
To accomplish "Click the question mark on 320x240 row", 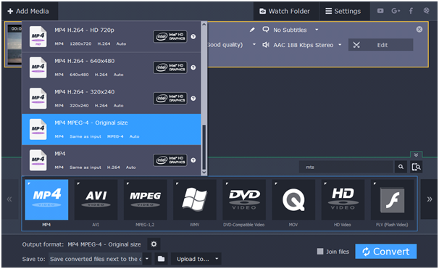I will click(193, 99).
